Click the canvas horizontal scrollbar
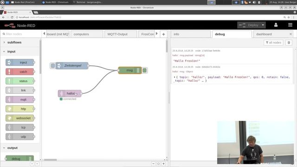 tap(51, 160)
